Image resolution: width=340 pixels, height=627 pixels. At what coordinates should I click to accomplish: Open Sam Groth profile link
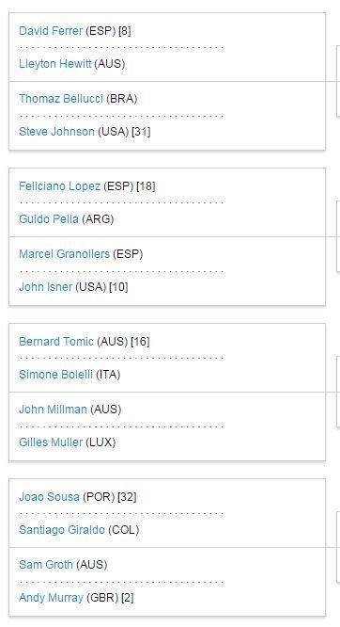[46, 564]
